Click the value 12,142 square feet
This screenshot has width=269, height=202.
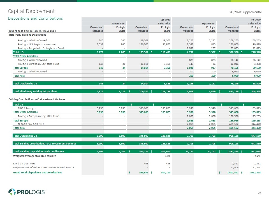click(212, 151)
